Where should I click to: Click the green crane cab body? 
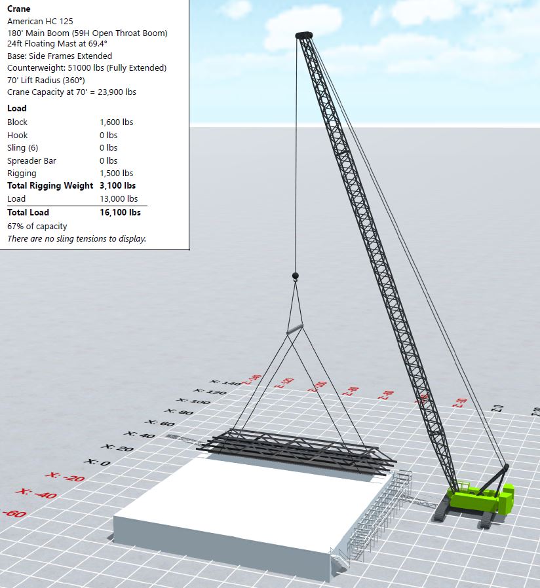point(482,499)
